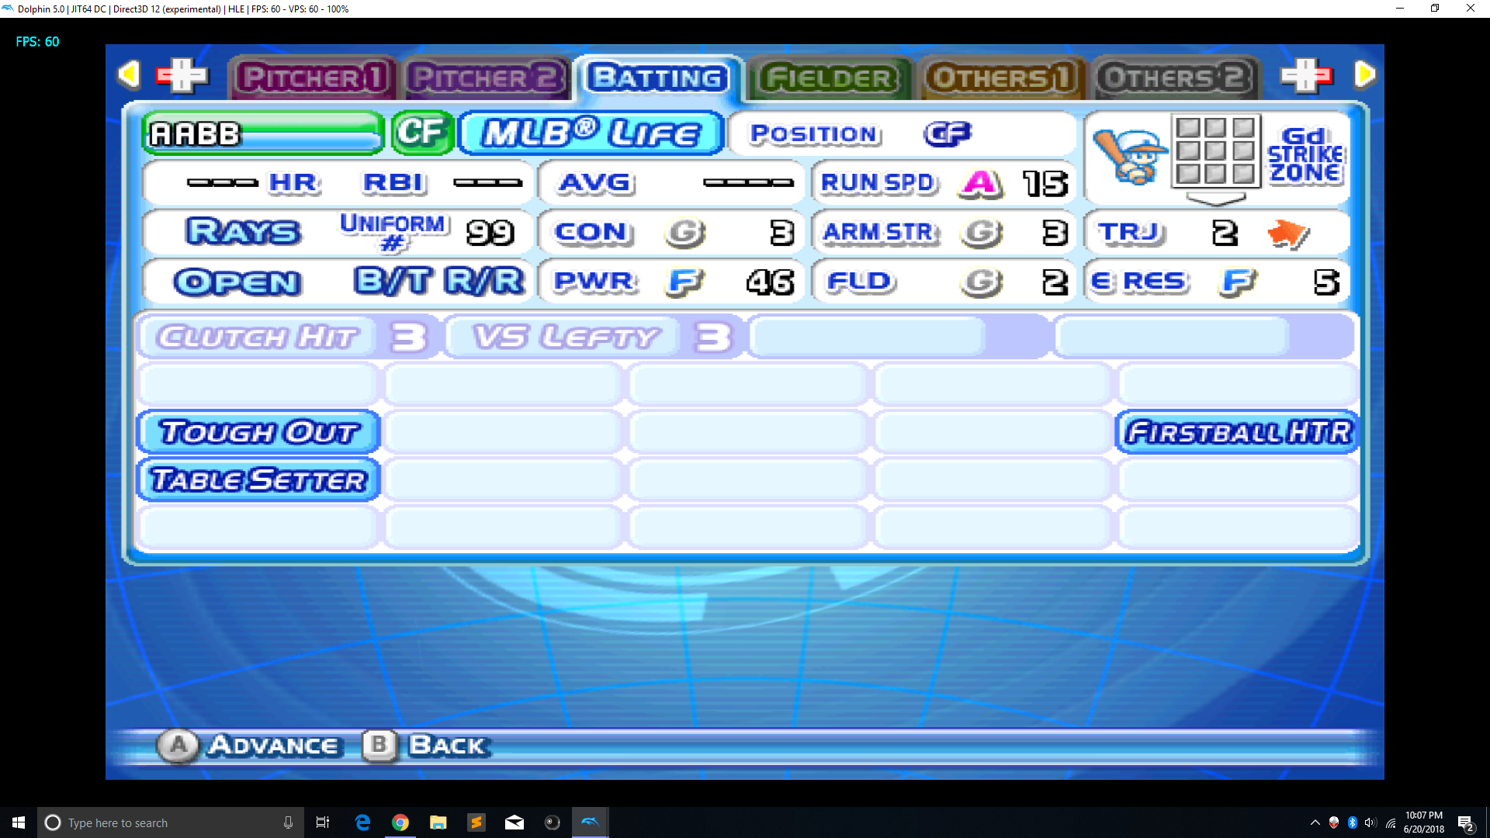Viewport: 1490px width, 838px height.
Task: Click the AVG stat label
Action: 596,183
